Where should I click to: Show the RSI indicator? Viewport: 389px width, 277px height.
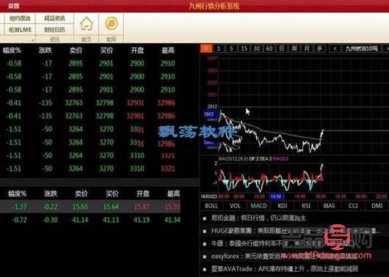[x=306, y=206]
